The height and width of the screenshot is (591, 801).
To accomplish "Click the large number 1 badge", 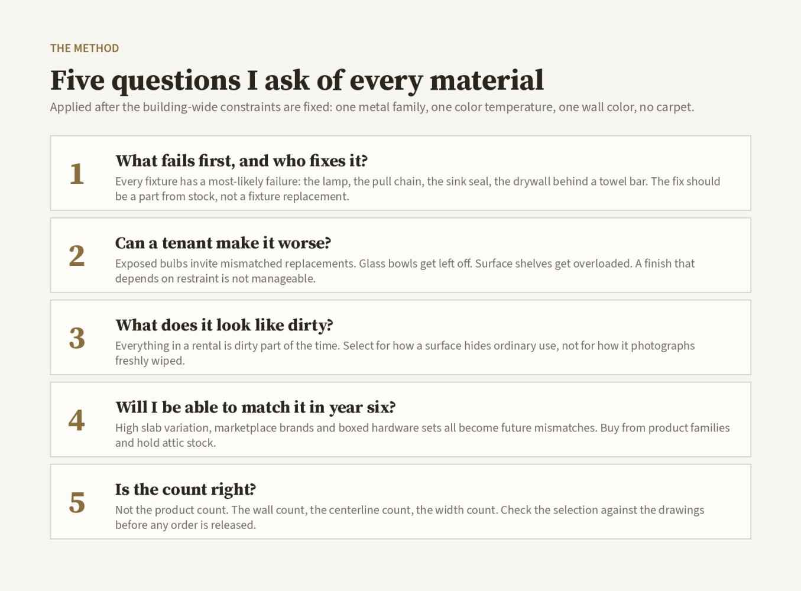I will [77, 174].
